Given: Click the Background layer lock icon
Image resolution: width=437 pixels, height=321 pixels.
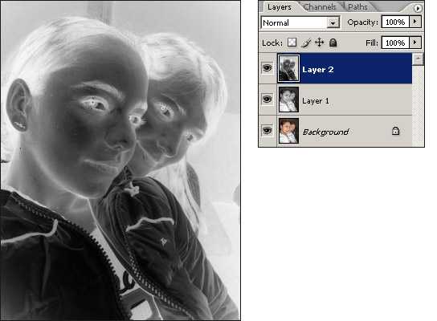Looking at the screenshot, I should [395, 131].
